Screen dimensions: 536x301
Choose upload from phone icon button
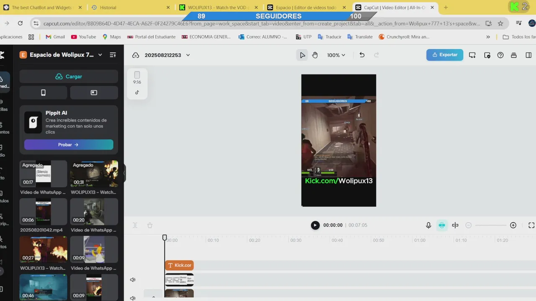tap(43, 93)
